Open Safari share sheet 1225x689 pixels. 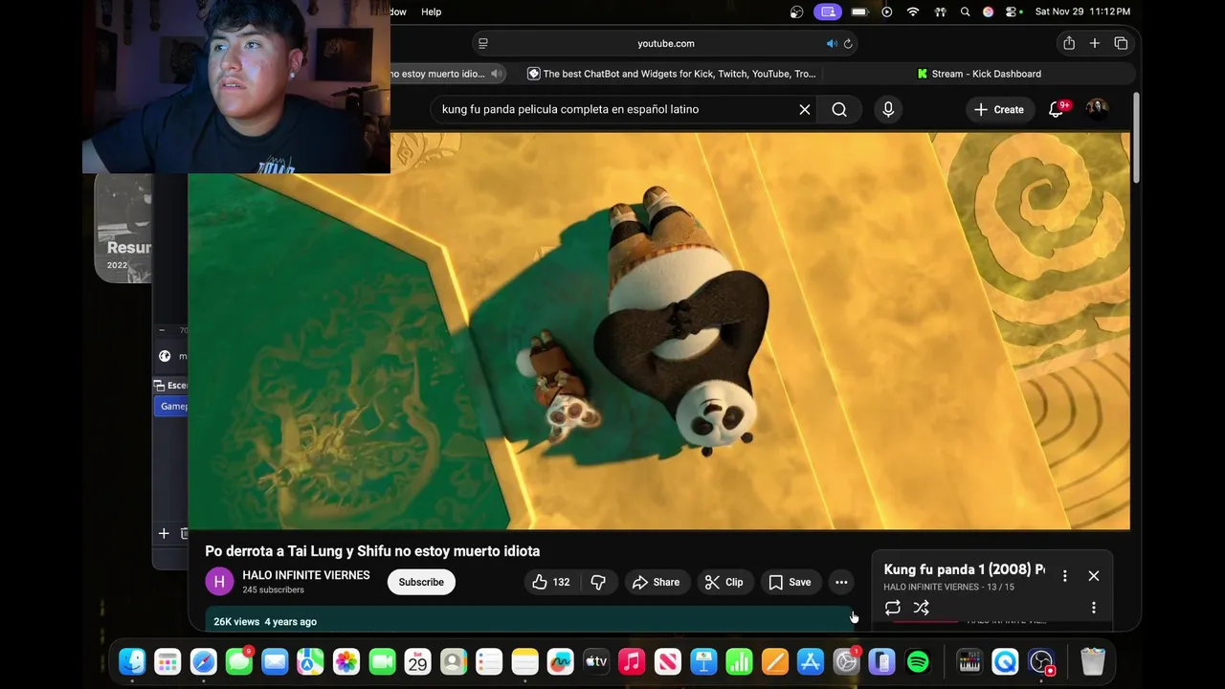pos(1069,43)
